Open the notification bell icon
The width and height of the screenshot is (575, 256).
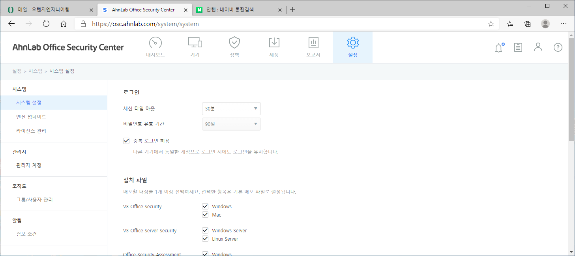pos(499,48)
